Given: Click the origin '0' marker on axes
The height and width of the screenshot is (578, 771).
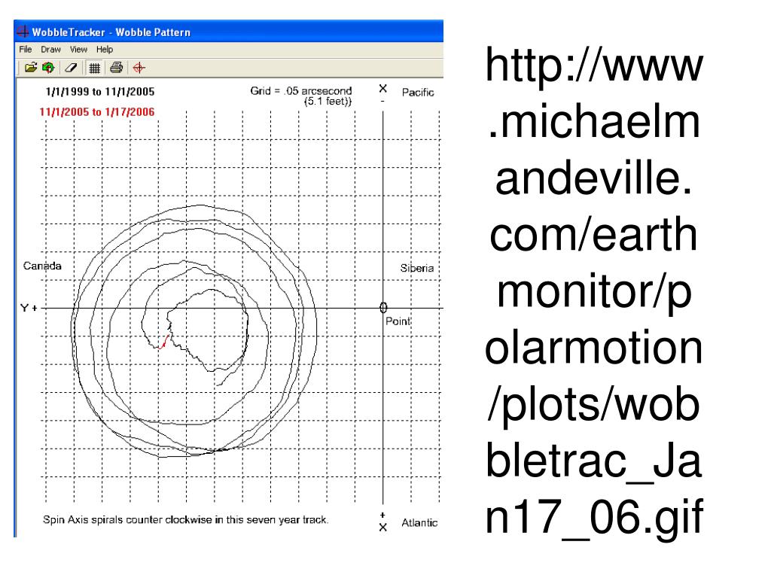Looking at the screenshot, I should click(x=383, y=308).
